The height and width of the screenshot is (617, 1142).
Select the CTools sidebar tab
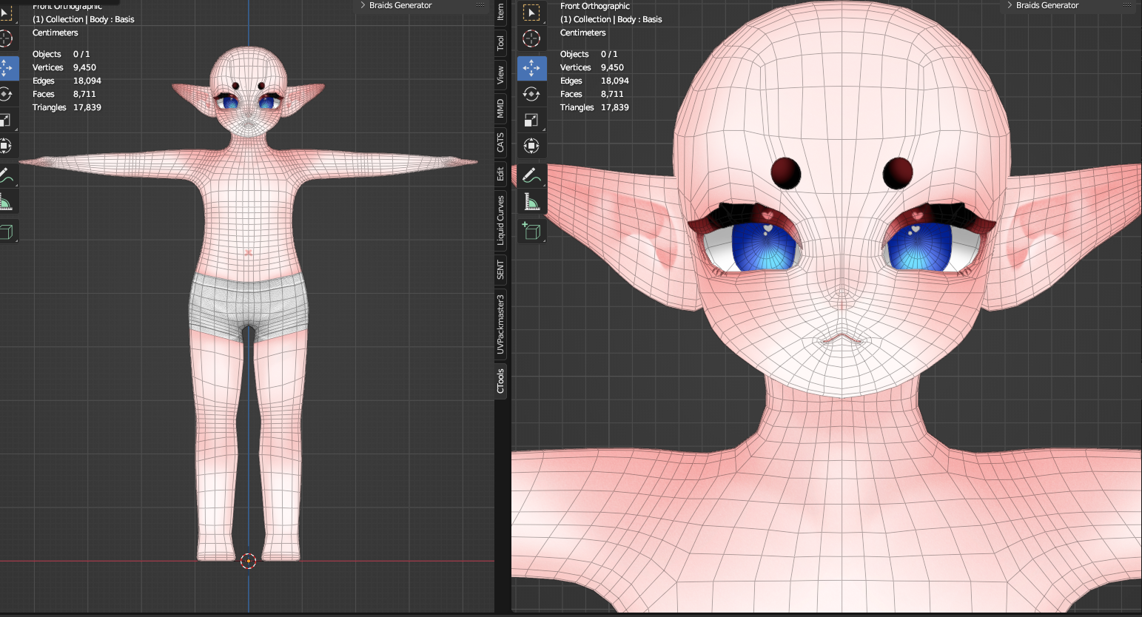(500, 380)
